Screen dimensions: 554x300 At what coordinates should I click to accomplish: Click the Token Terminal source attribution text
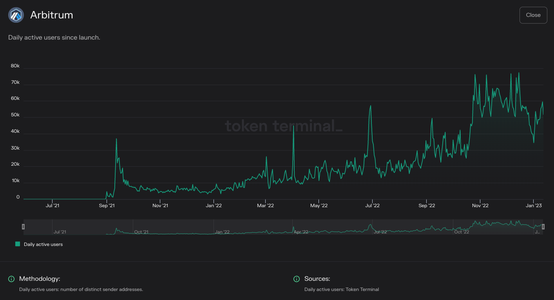[x=342, y=289]
